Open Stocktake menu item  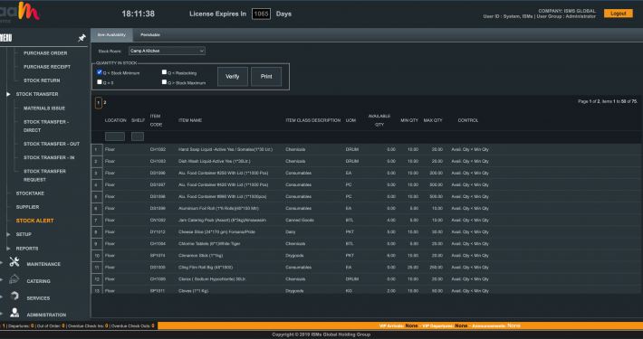[30, 193]
